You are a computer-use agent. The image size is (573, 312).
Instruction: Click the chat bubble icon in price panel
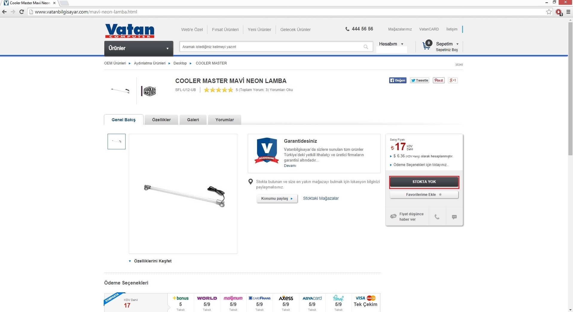point(454,217)
